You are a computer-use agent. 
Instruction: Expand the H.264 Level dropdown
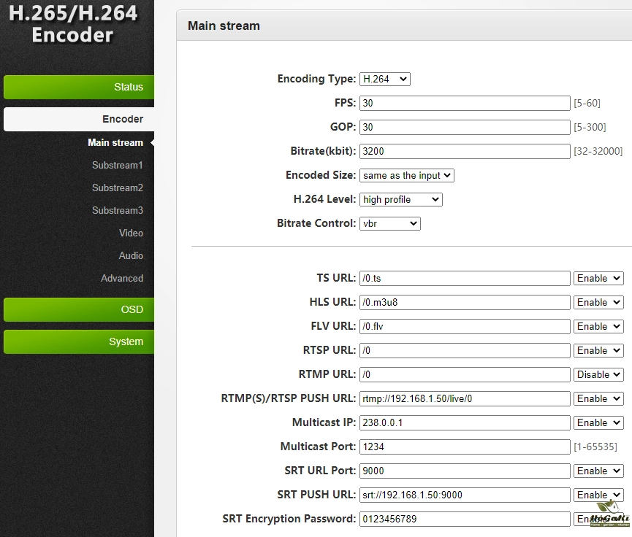(401, 199)
